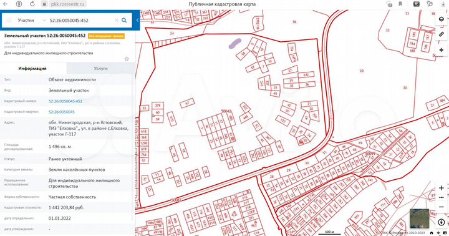Zoom out the map with minus

(442, 207)
